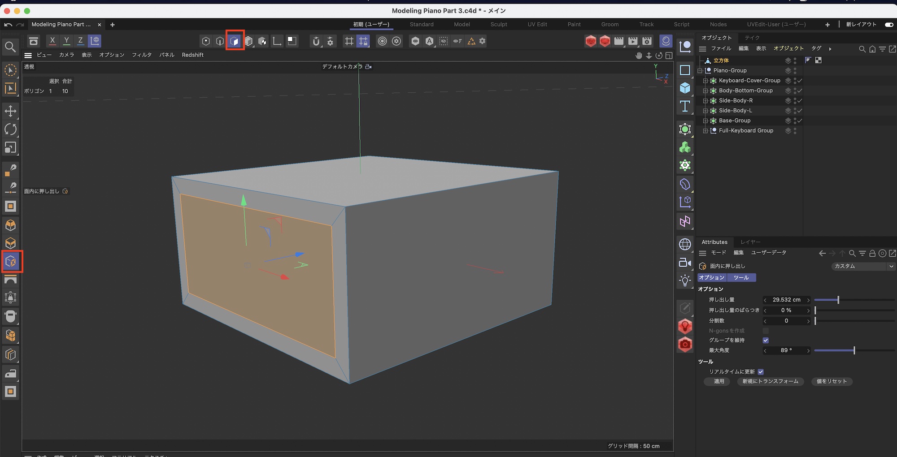897x457 pixels.
Task: Toggle the X axis lock
Action: 52,41
